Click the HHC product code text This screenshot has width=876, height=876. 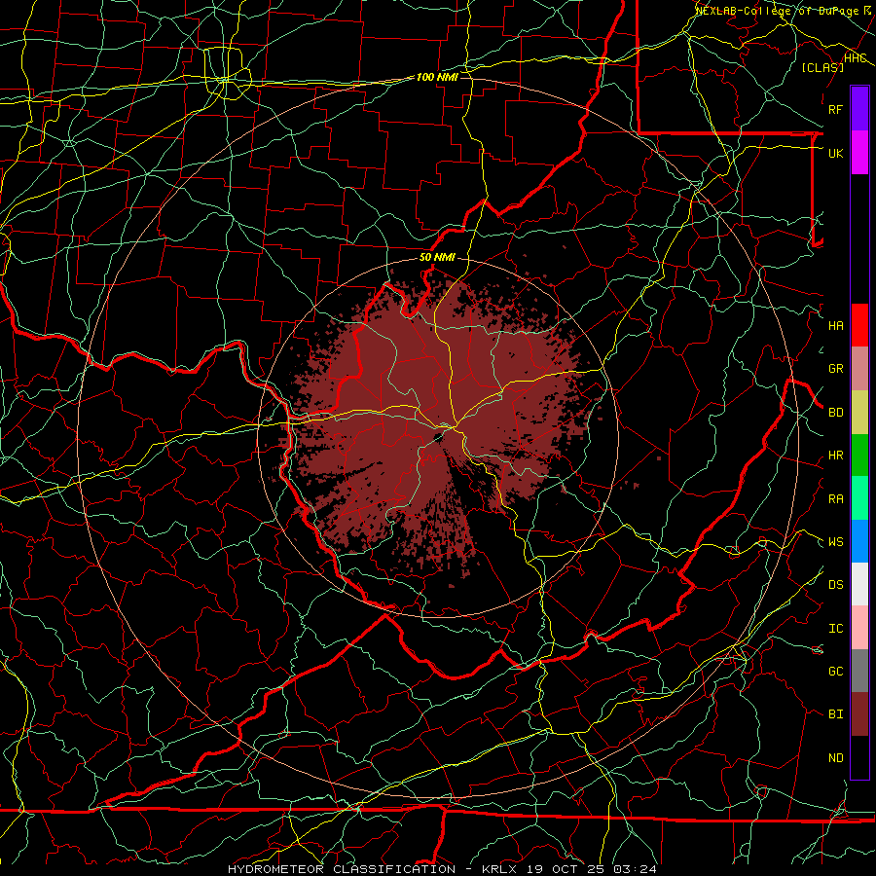(x=856, y=58)
